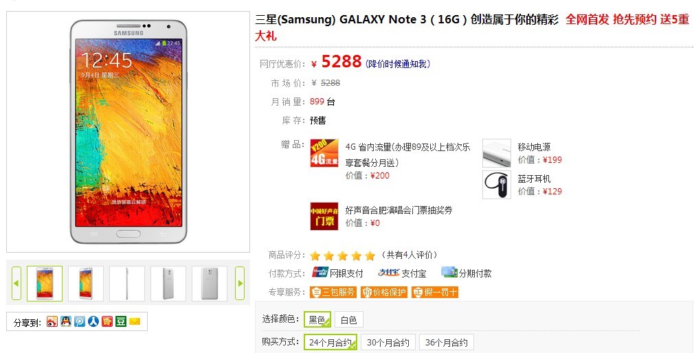Show the next thumbnails with right arrow

coord(239,283)
